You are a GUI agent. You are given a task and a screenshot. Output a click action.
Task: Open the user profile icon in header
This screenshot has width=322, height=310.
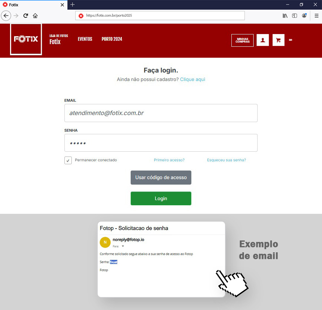point(263,40)
